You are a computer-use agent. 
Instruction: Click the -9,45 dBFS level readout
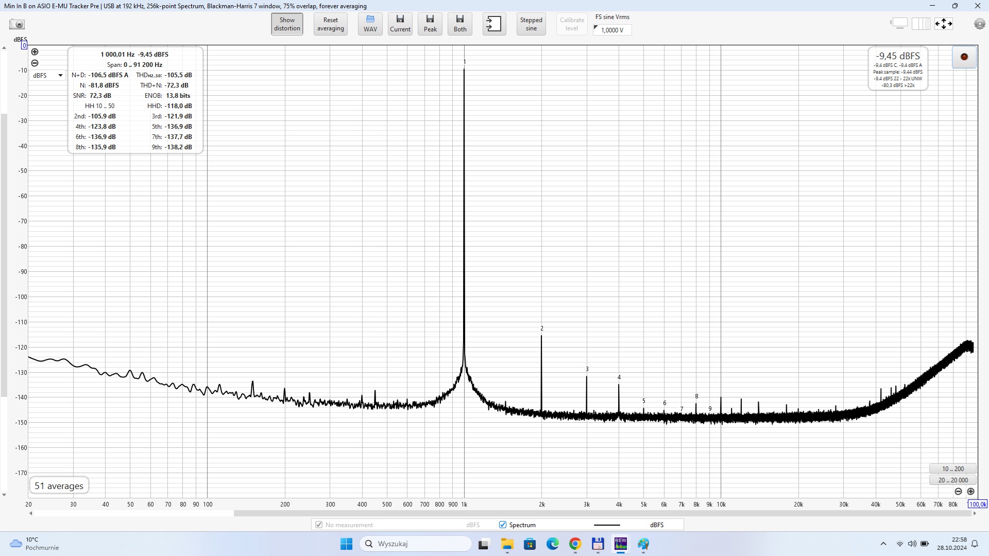pos(898,56)
